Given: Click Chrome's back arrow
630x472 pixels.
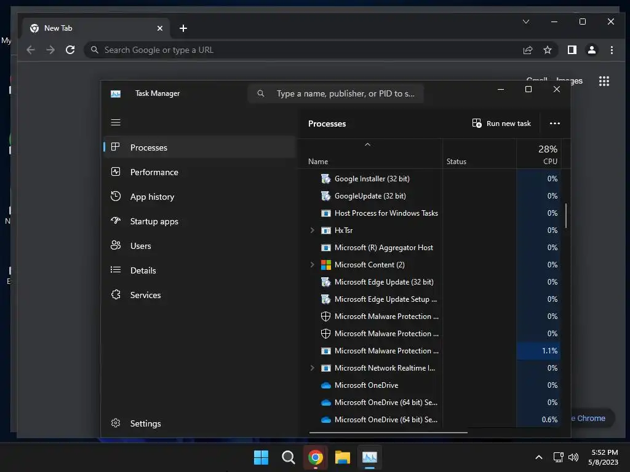Looking at the screenshot, I should pos(31,50).
